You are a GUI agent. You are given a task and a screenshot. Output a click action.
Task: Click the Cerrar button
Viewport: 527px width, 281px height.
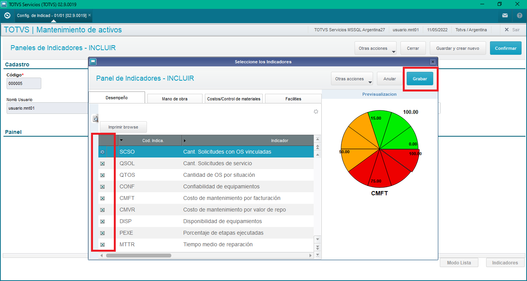[413, 48]
